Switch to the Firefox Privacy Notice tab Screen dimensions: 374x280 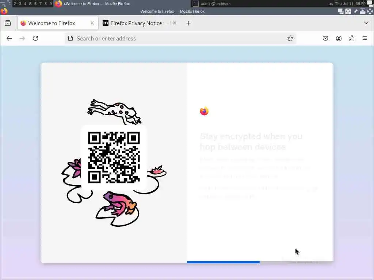[140, 23]
